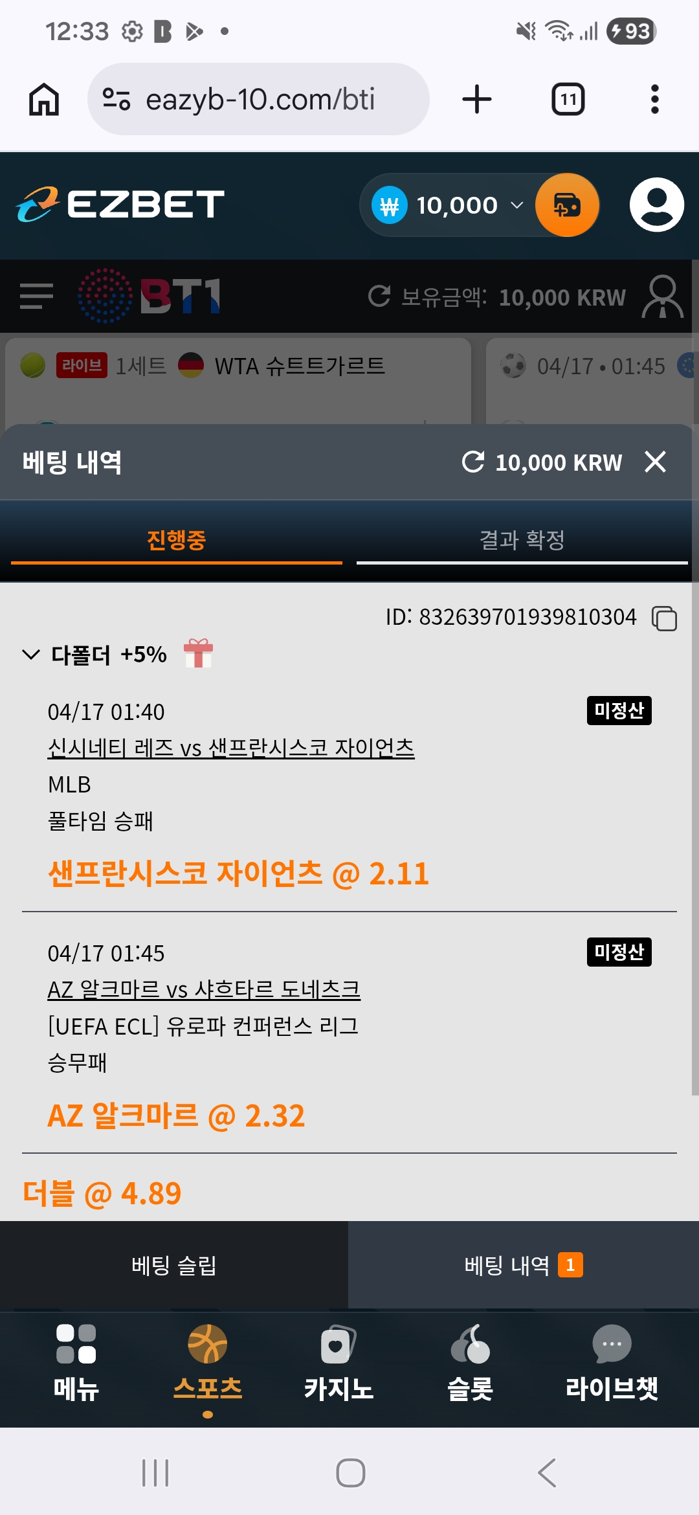Image resolution: width=699 pixels, height=1515 pixels.
Task: Expand the 10,000 won balance dropdown
Action: click(x=516, y=205)
